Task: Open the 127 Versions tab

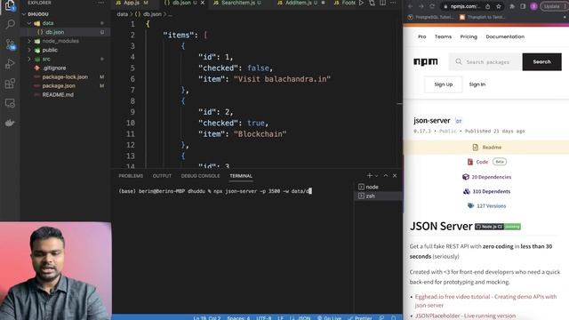Action: (x=486, y=205)
